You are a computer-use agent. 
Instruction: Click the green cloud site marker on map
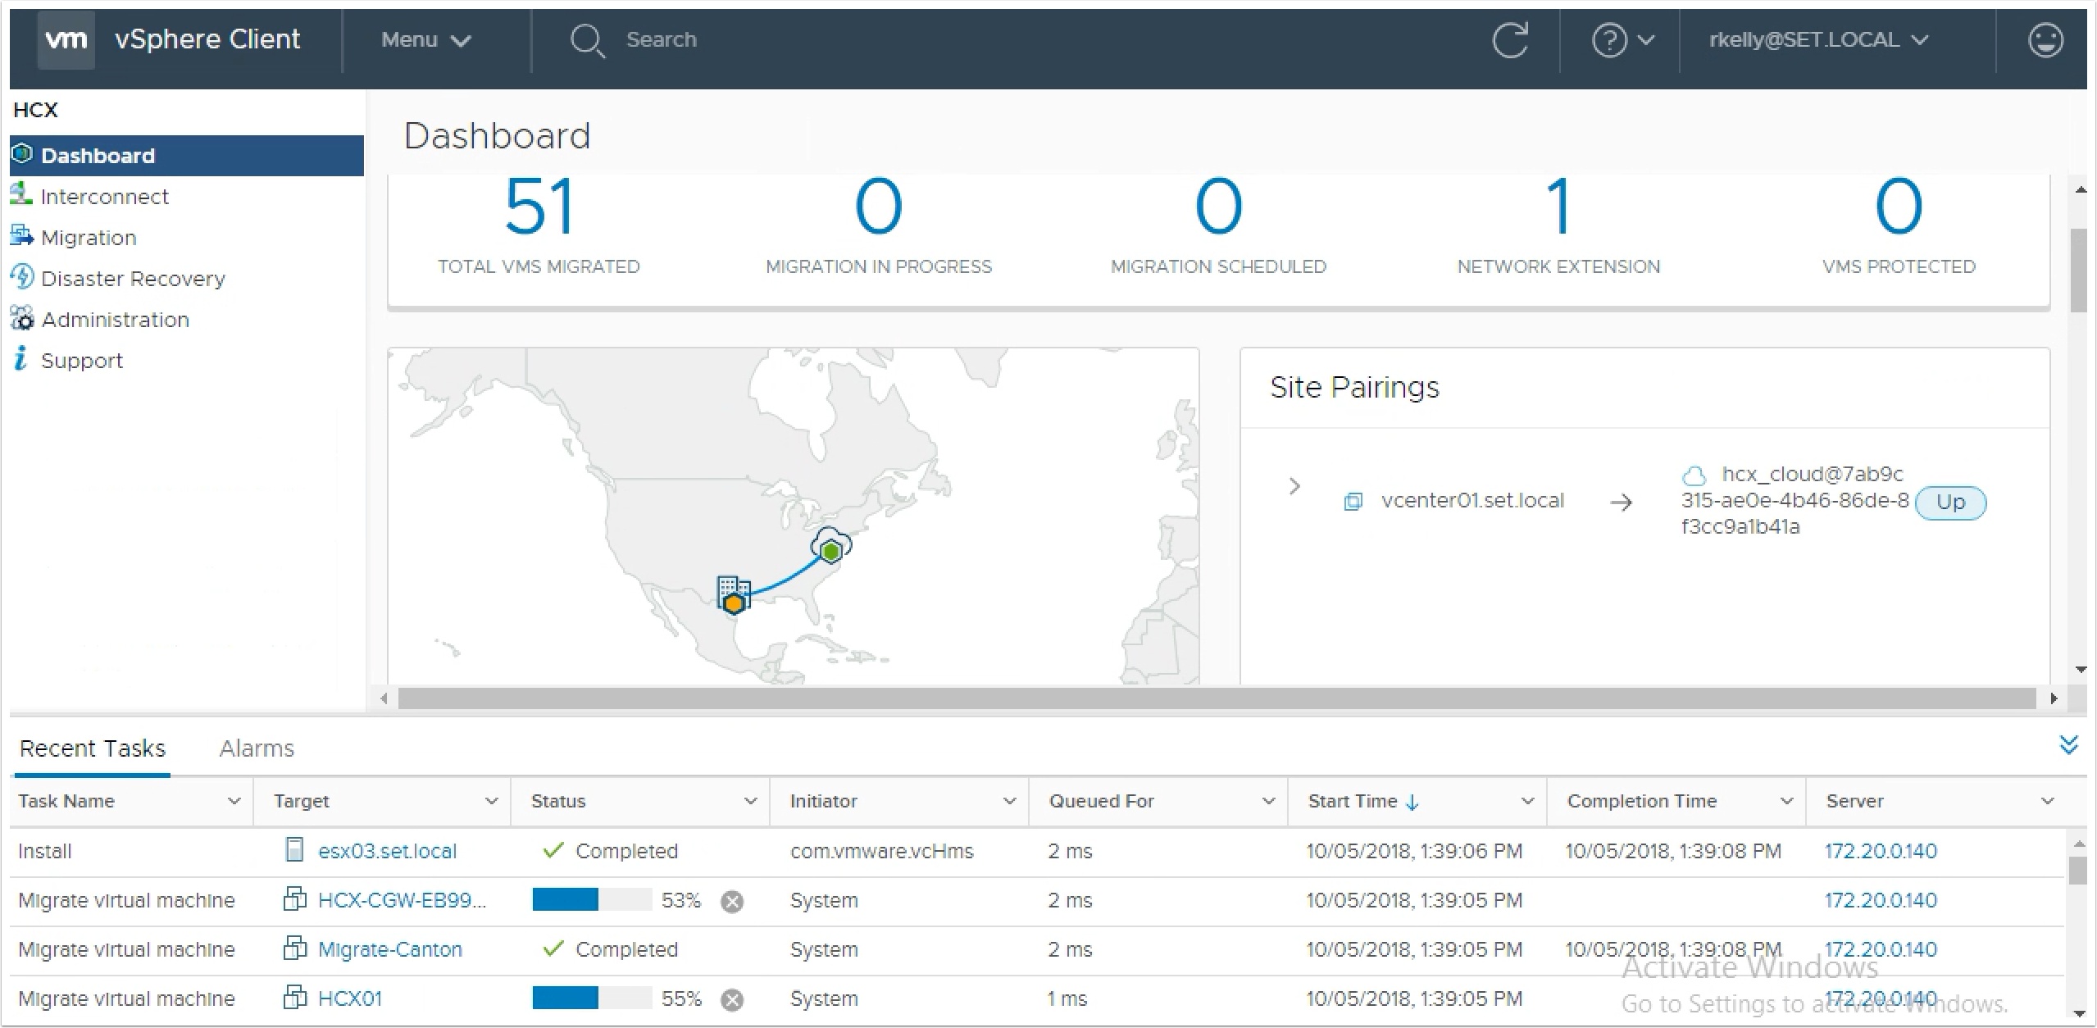click(830, 547)
